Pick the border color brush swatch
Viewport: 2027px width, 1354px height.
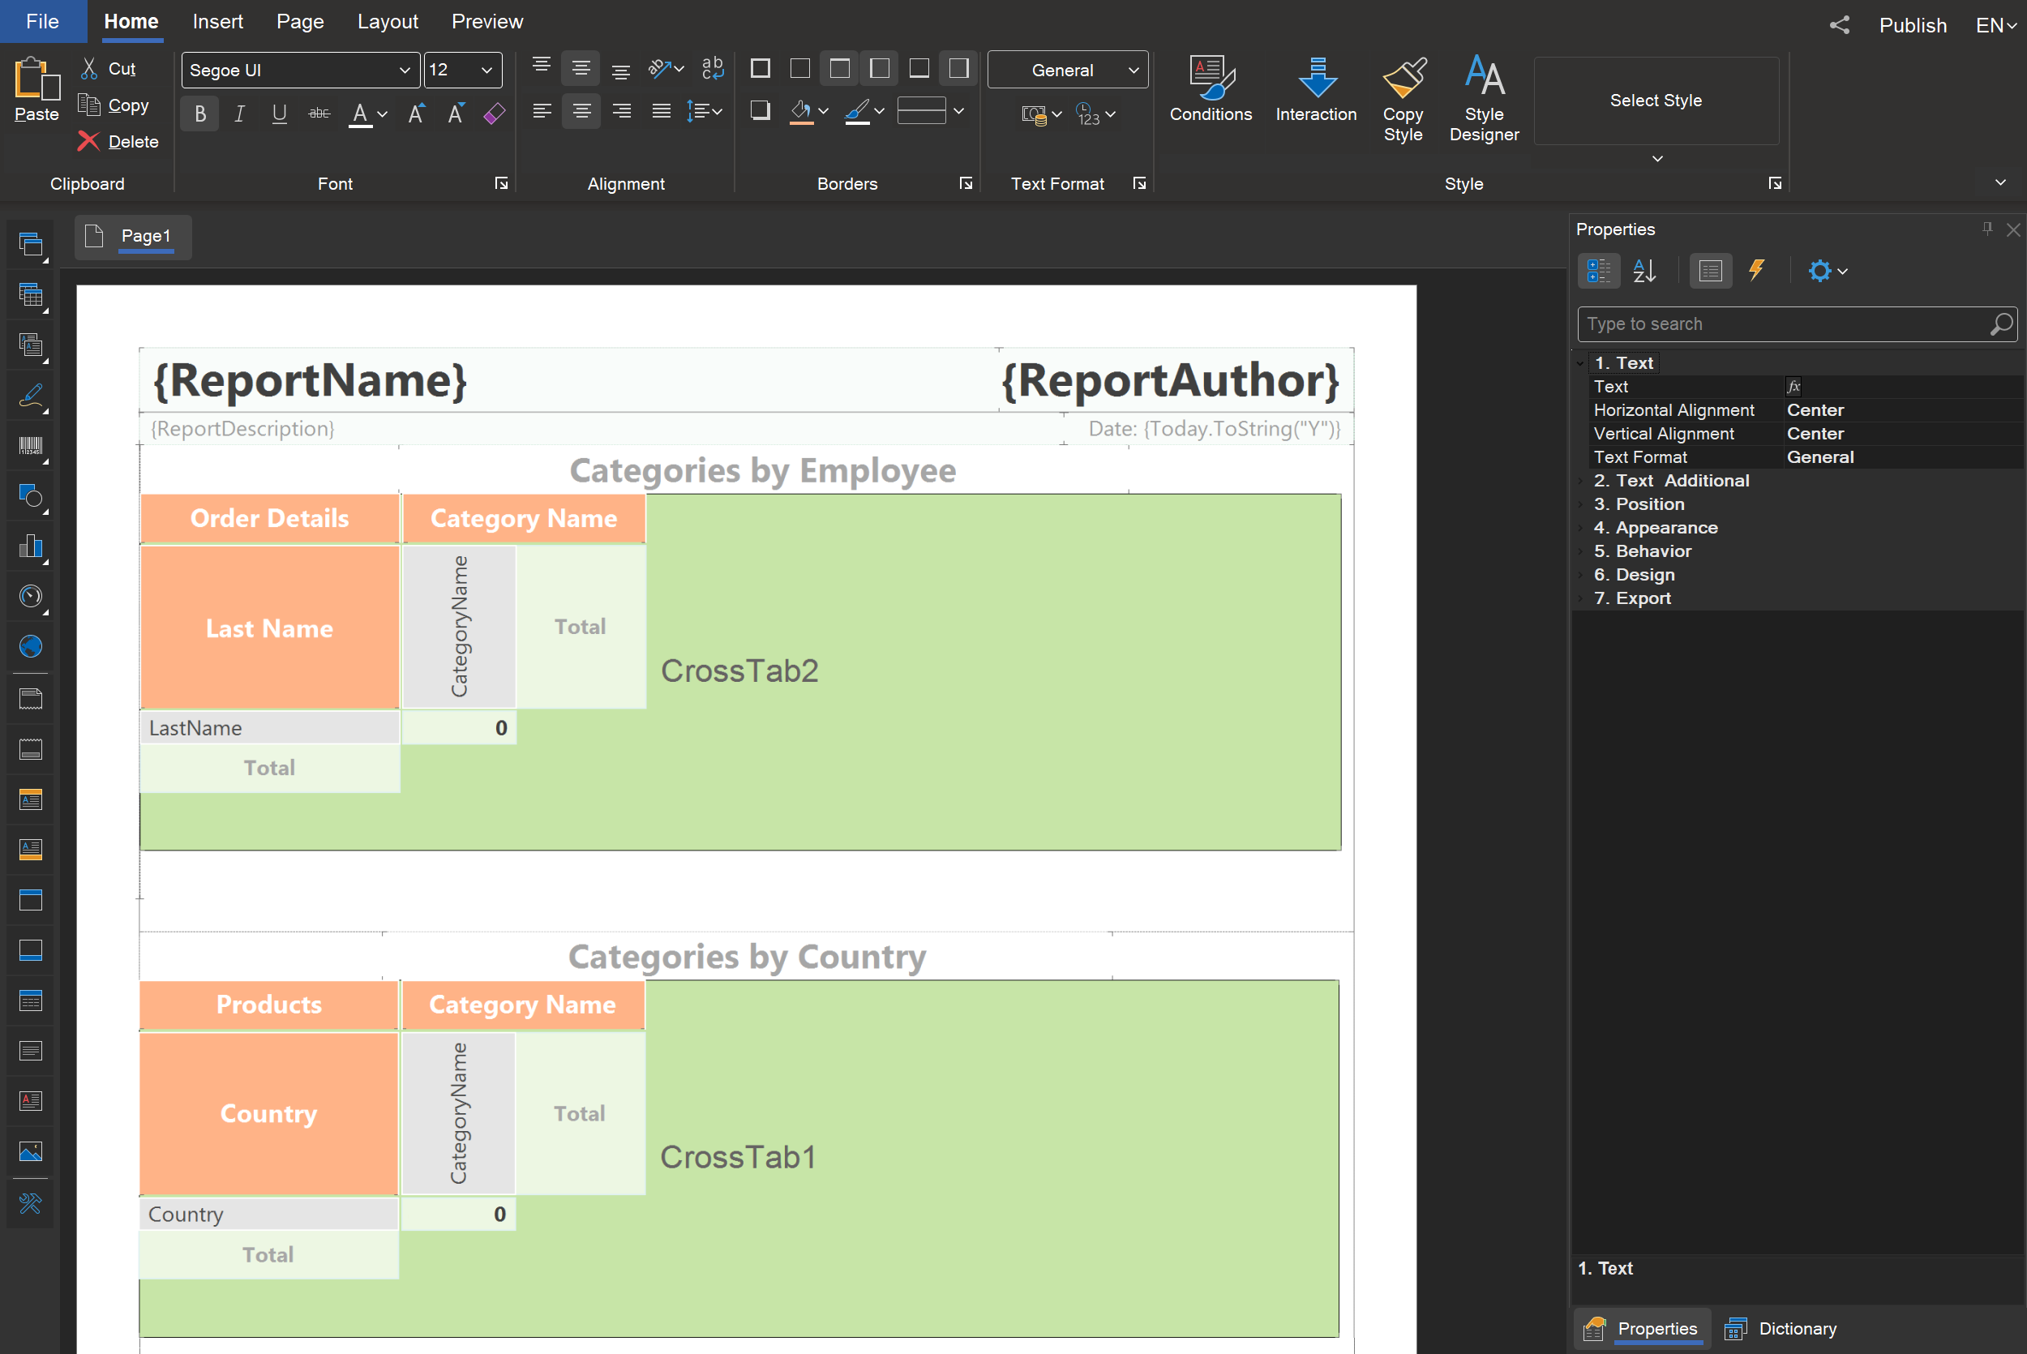pyautogui.click(x=856, y=111)
